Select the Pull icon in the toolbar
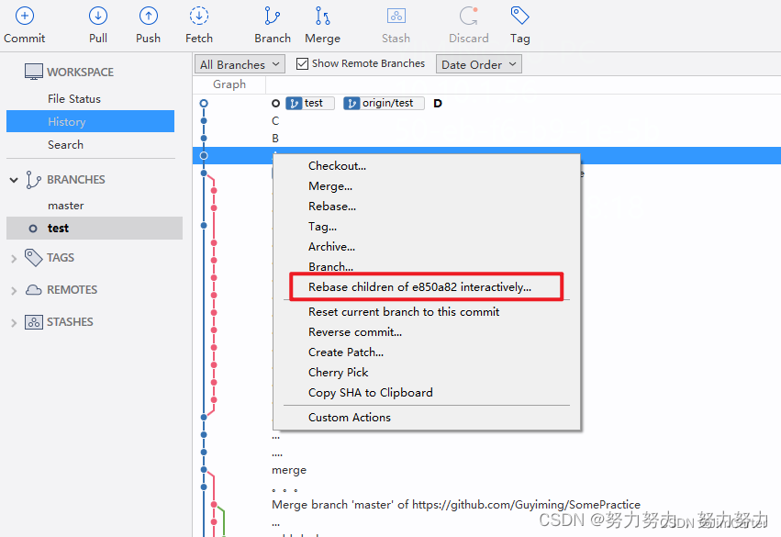781x537 pixels. click(x=98, y=25)
